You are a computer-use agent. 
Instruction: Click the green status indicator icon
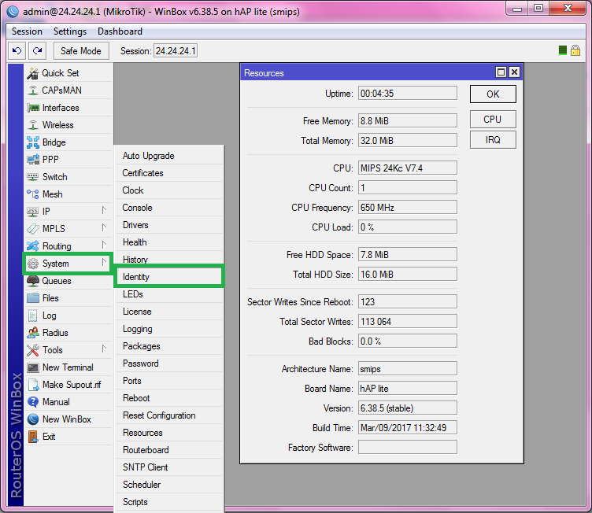click(563, 50)
